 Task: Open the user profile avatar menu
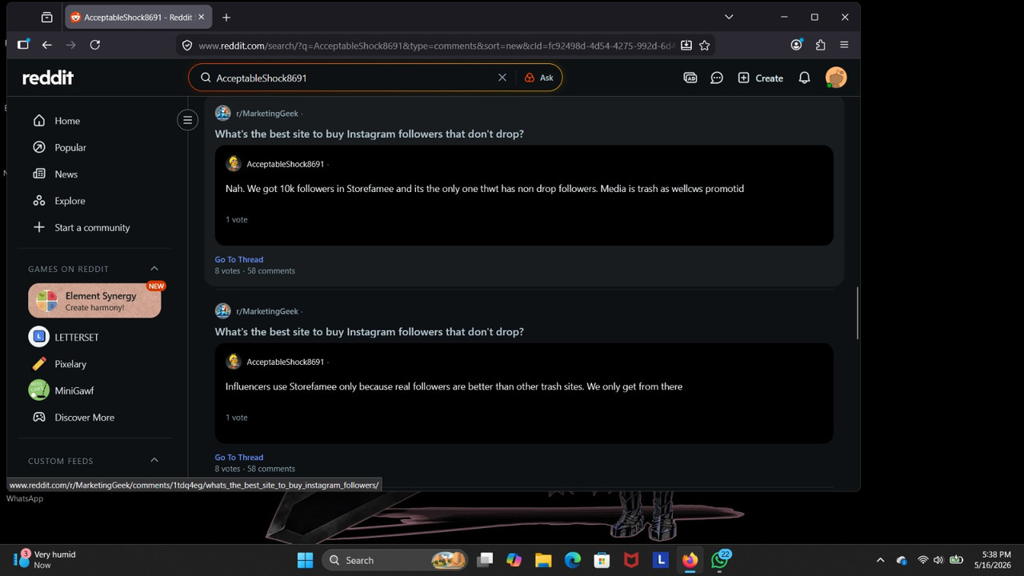836,78
